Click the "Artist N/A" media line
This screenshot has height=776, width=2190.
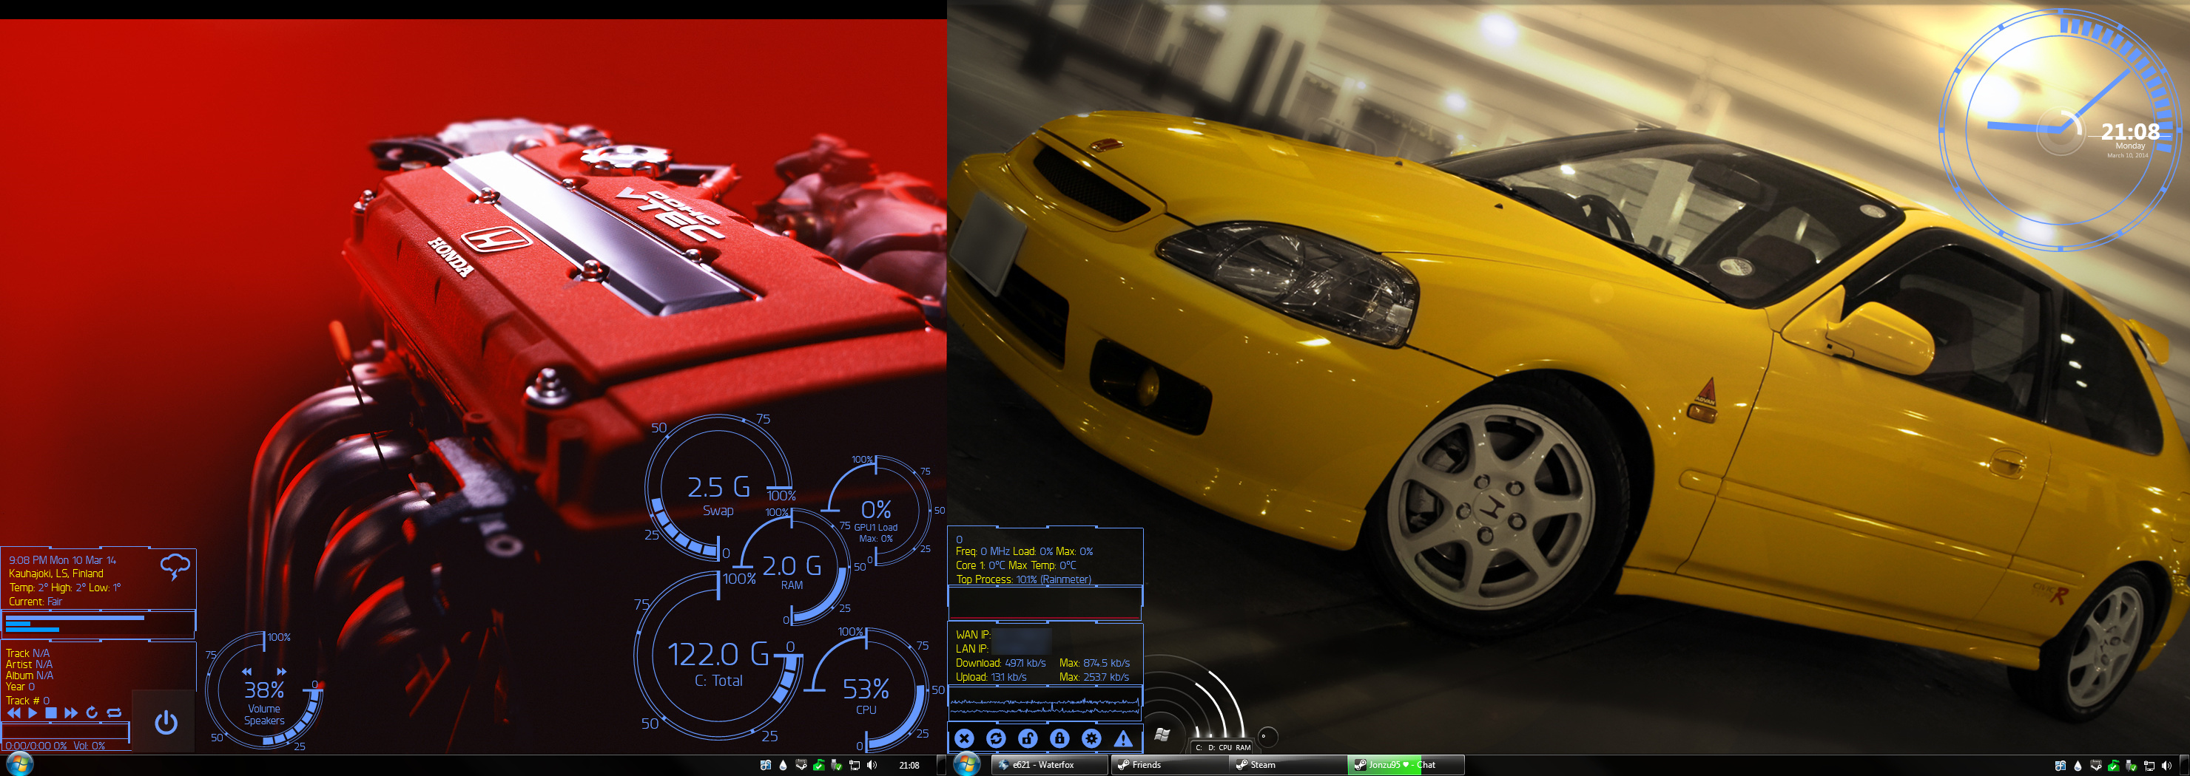(x=29, y=665)
